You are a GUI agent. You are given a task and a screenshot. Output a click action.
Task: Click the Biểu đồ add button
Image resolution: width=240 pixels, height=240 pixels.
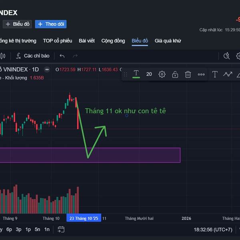(18, 24)
